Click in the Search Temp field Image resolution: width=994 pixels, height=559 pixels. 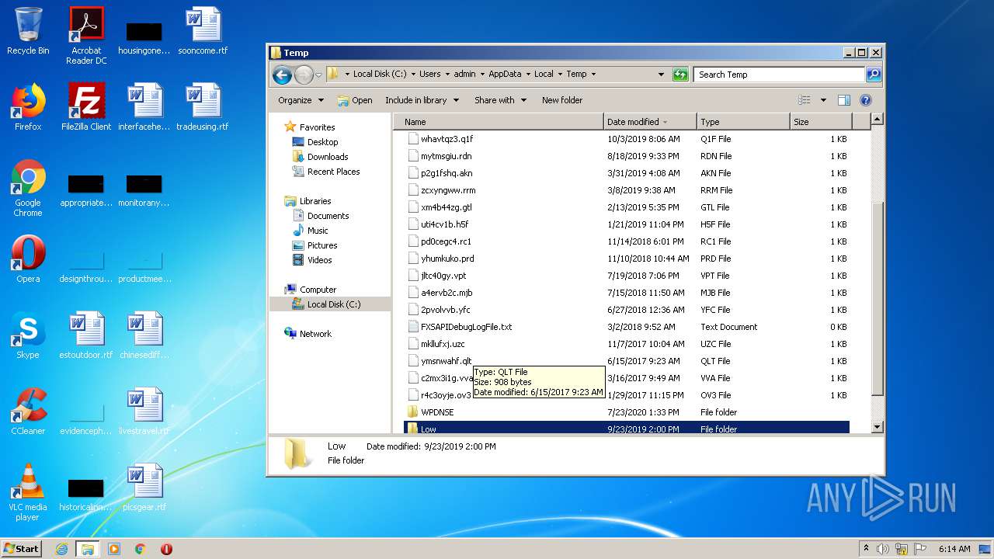point(779,75)
